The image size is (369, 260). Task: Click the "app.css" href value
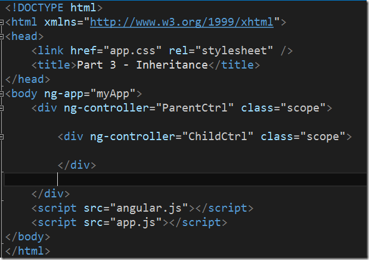[x=133, y=51]
